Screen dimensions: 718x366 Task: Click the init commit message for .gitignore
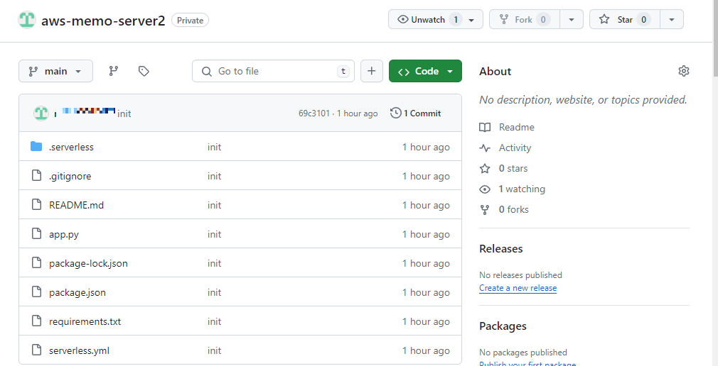coord(214,177)
